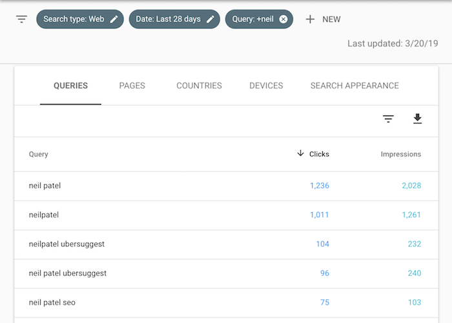Image resolution: width=452 pixels, height=323 pixels.
Task: Open the Devices tab
Action: pos(266,86)
